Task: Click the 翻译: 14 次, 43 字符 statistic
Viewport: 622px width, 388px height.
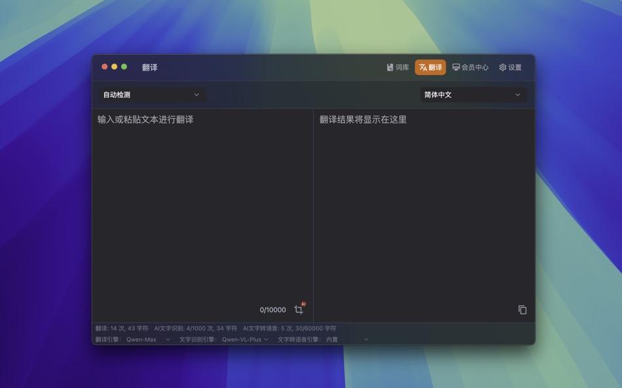Action: tap(122, 328)
